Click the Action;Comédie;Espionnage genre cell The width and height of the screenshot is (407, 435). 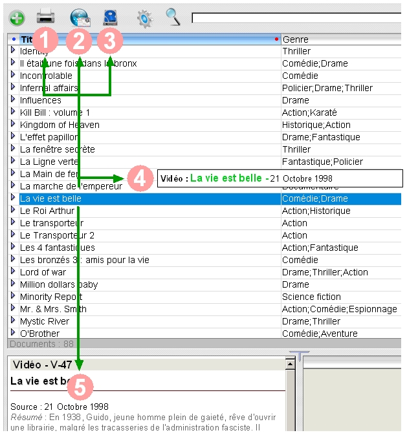point(340,309)
